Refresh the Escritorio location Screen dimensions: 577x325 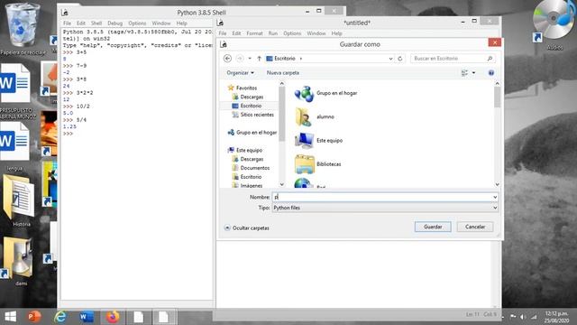pos(400,58)
